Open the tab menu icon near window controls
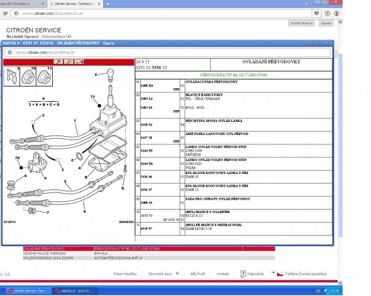This screenshot has width=371, height=296. (x=306, y=4)
